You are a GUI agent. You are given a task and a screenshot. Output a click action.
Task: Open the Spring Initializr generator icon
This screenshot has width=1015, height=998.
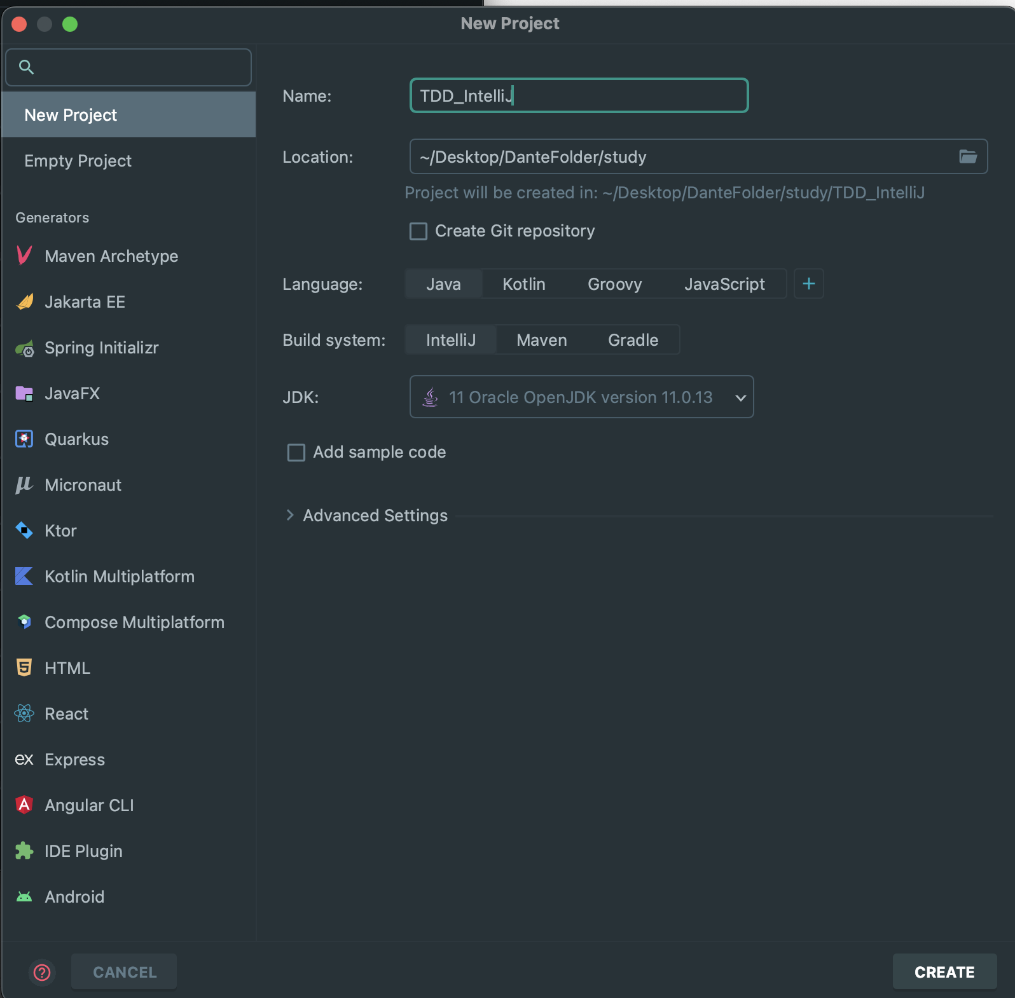24,348
